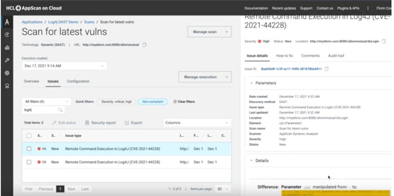Open the user badge icon in sidebar
The width and height of the screenshot is (394, 196).
(x=7, y=86)
